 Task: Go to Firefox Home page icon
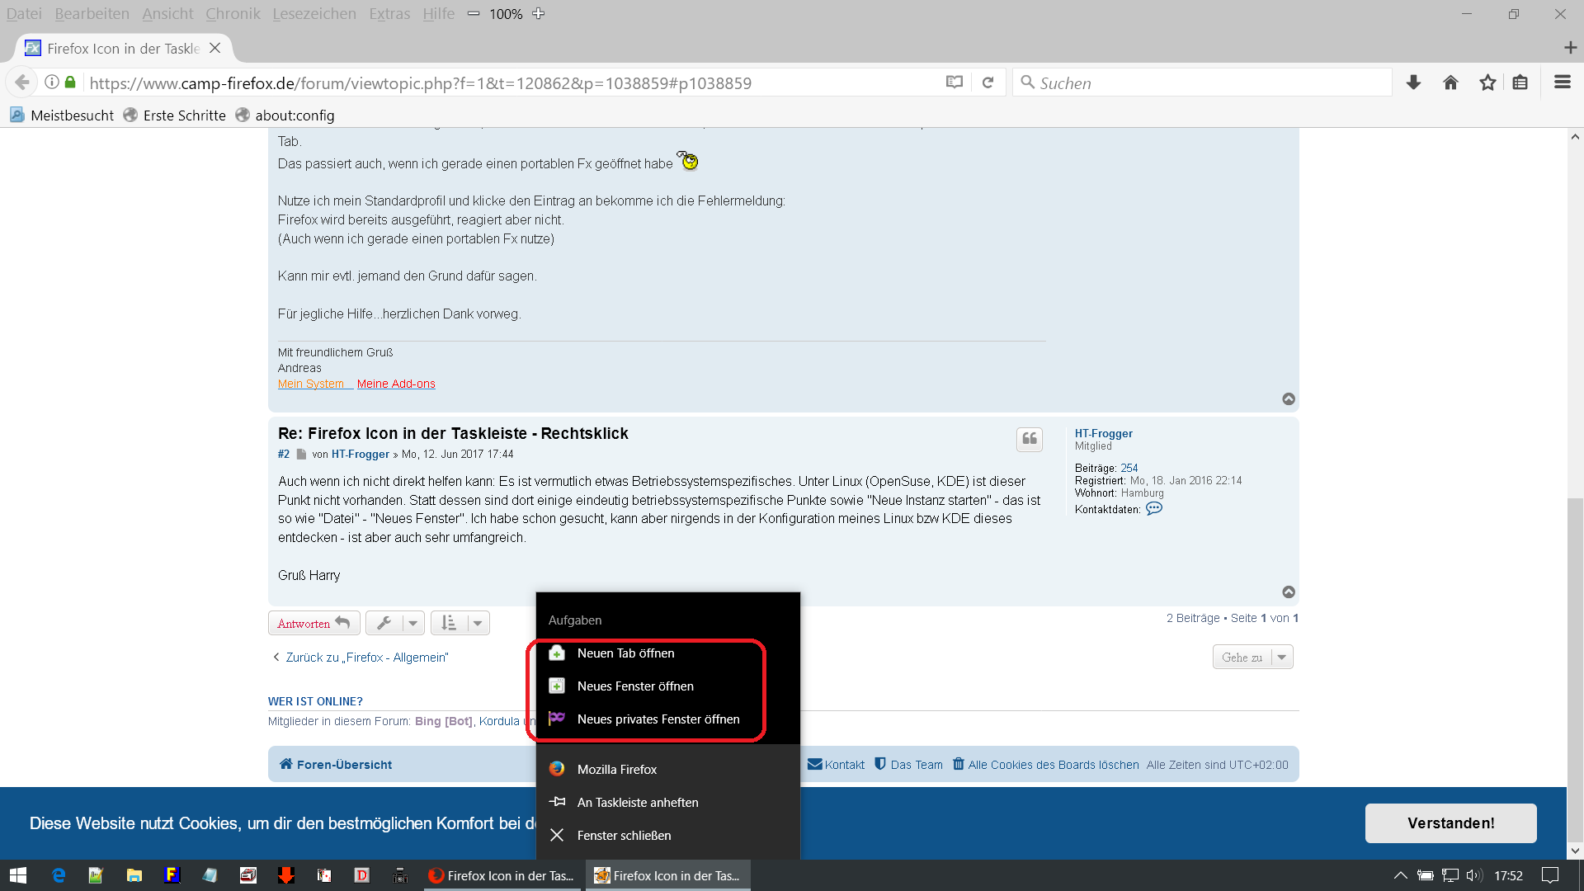pyautogui.click(x=1450, y=82)
